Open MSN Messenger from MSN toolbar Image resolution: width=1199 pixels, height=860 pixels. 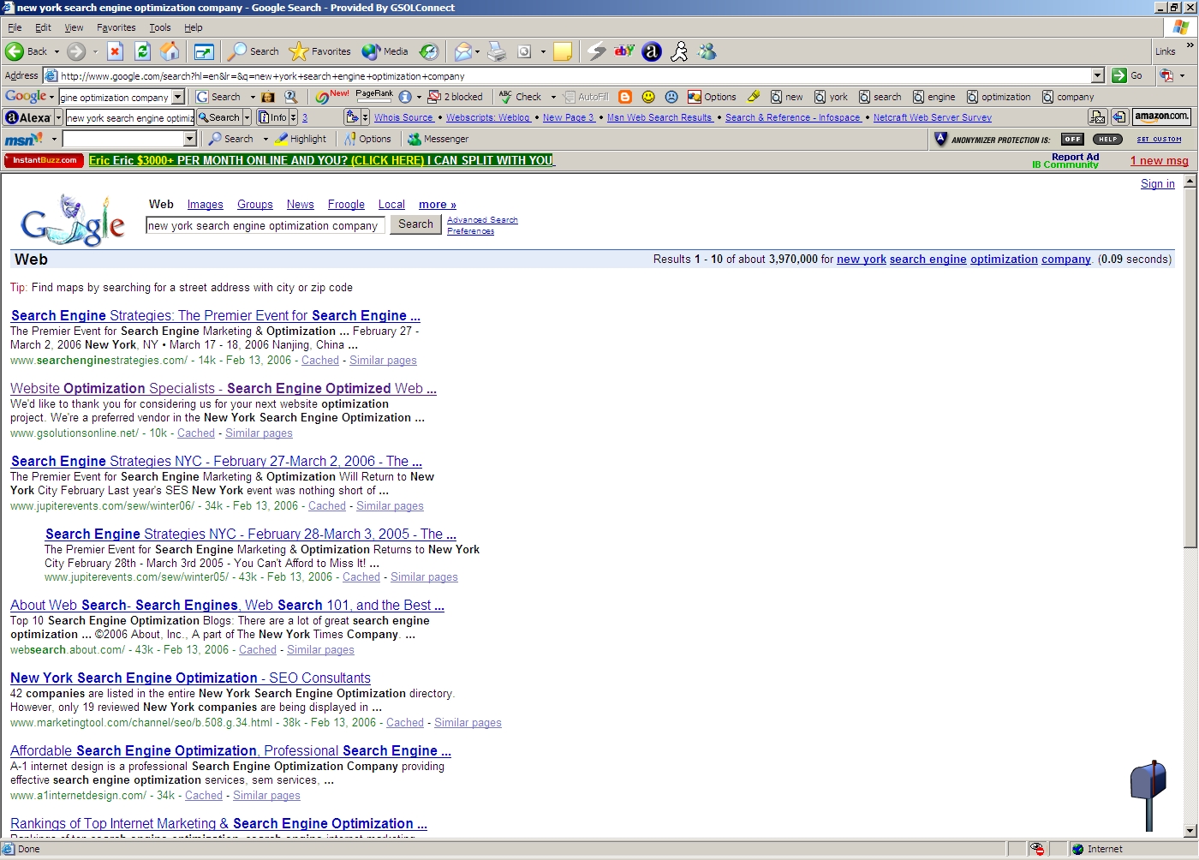click(438, 139)
